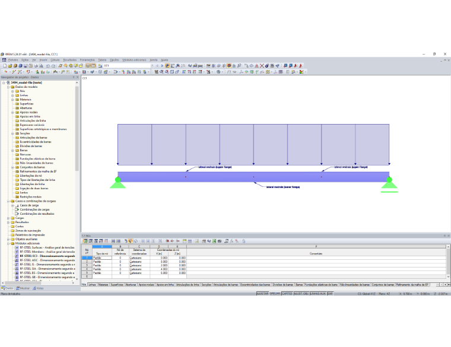Expand the Nós tree node
Viewport: 451px width, 347px height.
(x=12, y=91)
